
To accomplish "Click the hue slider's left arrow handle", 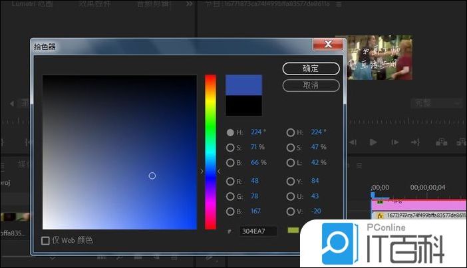I will pyautogui.click(x=202, y=171).
